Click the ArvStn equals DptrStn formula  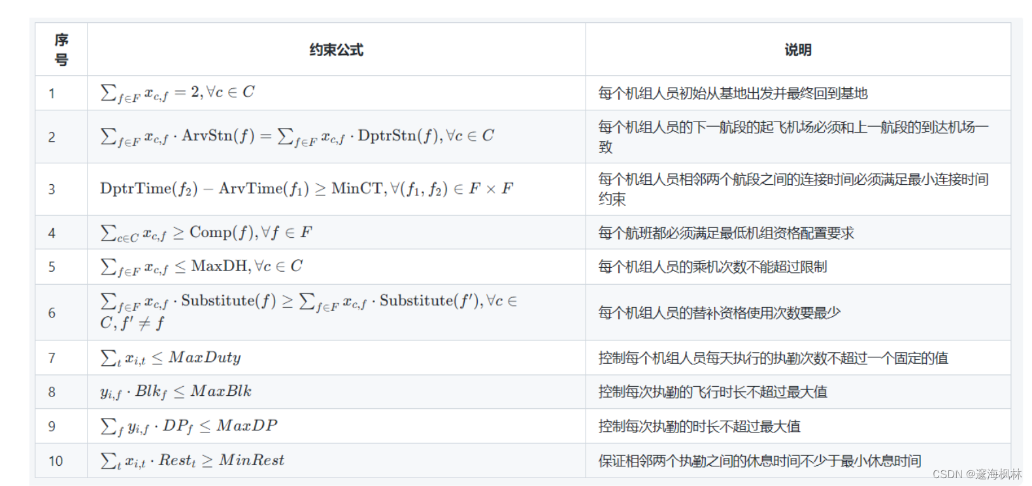(x=297, y=137)
